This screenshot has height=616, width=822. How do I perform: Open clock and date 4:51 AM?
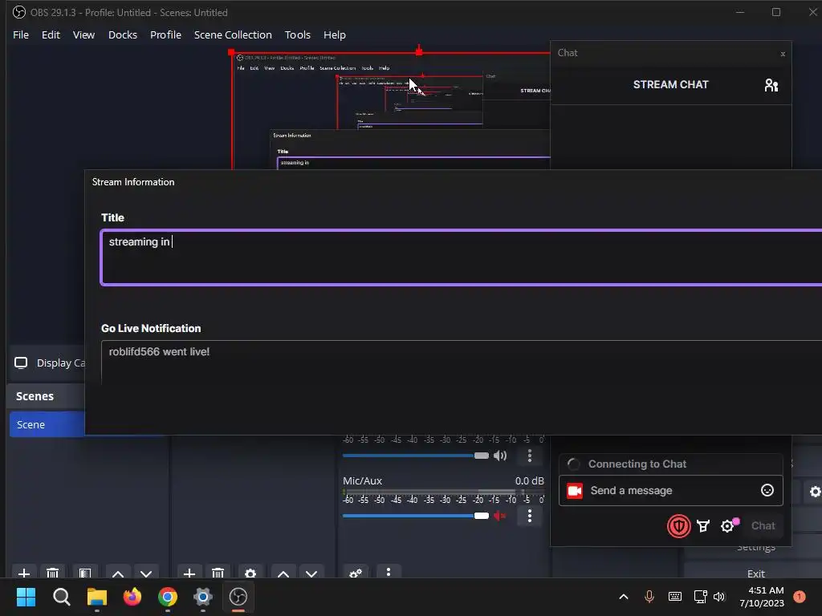point(762,597)
